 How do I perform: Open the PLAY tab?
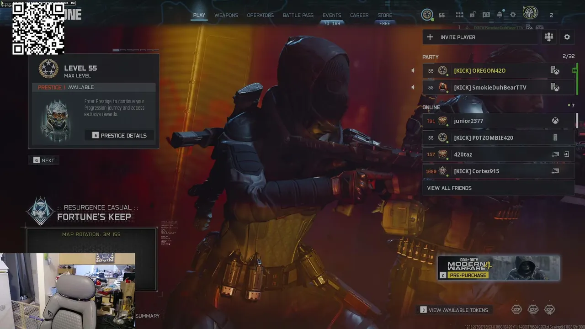pyautogui.click(x=199, y=15)
